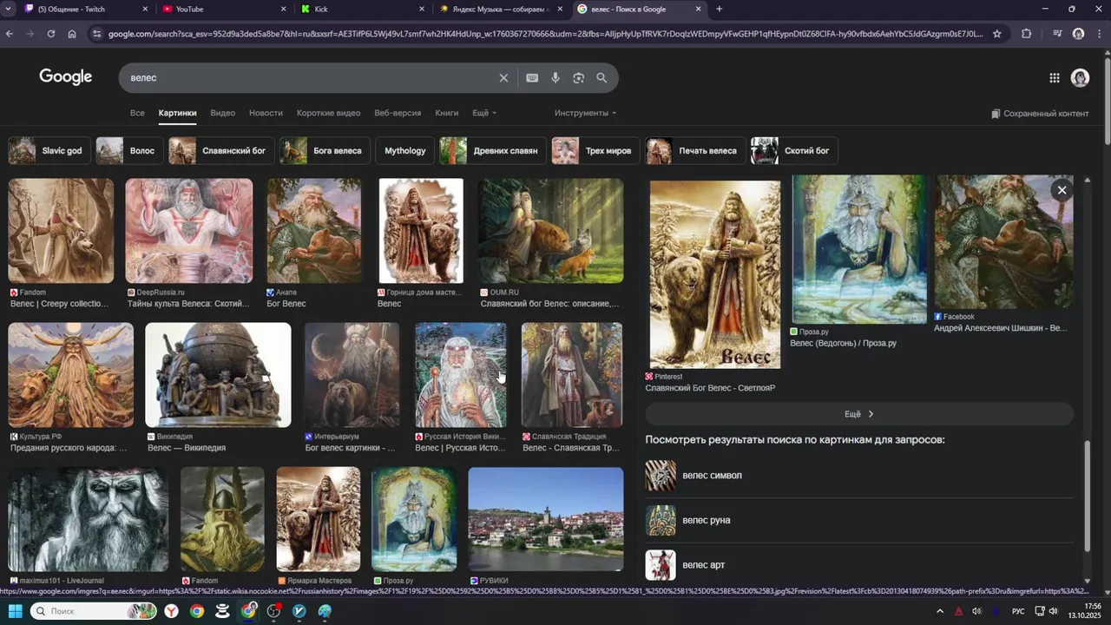This screenshot has width=1111, height=625.
Task: Open related search велес символ
Action: pyautogui.click(x=859, y=476)
